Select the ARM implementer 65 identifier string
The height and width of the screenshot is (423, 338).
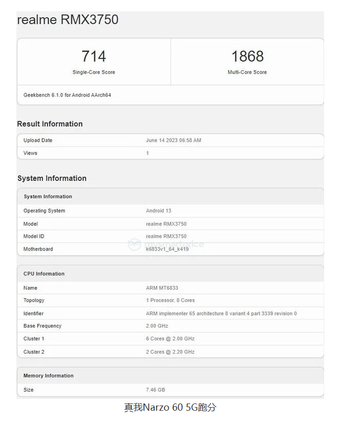click(x=221, y=314)
